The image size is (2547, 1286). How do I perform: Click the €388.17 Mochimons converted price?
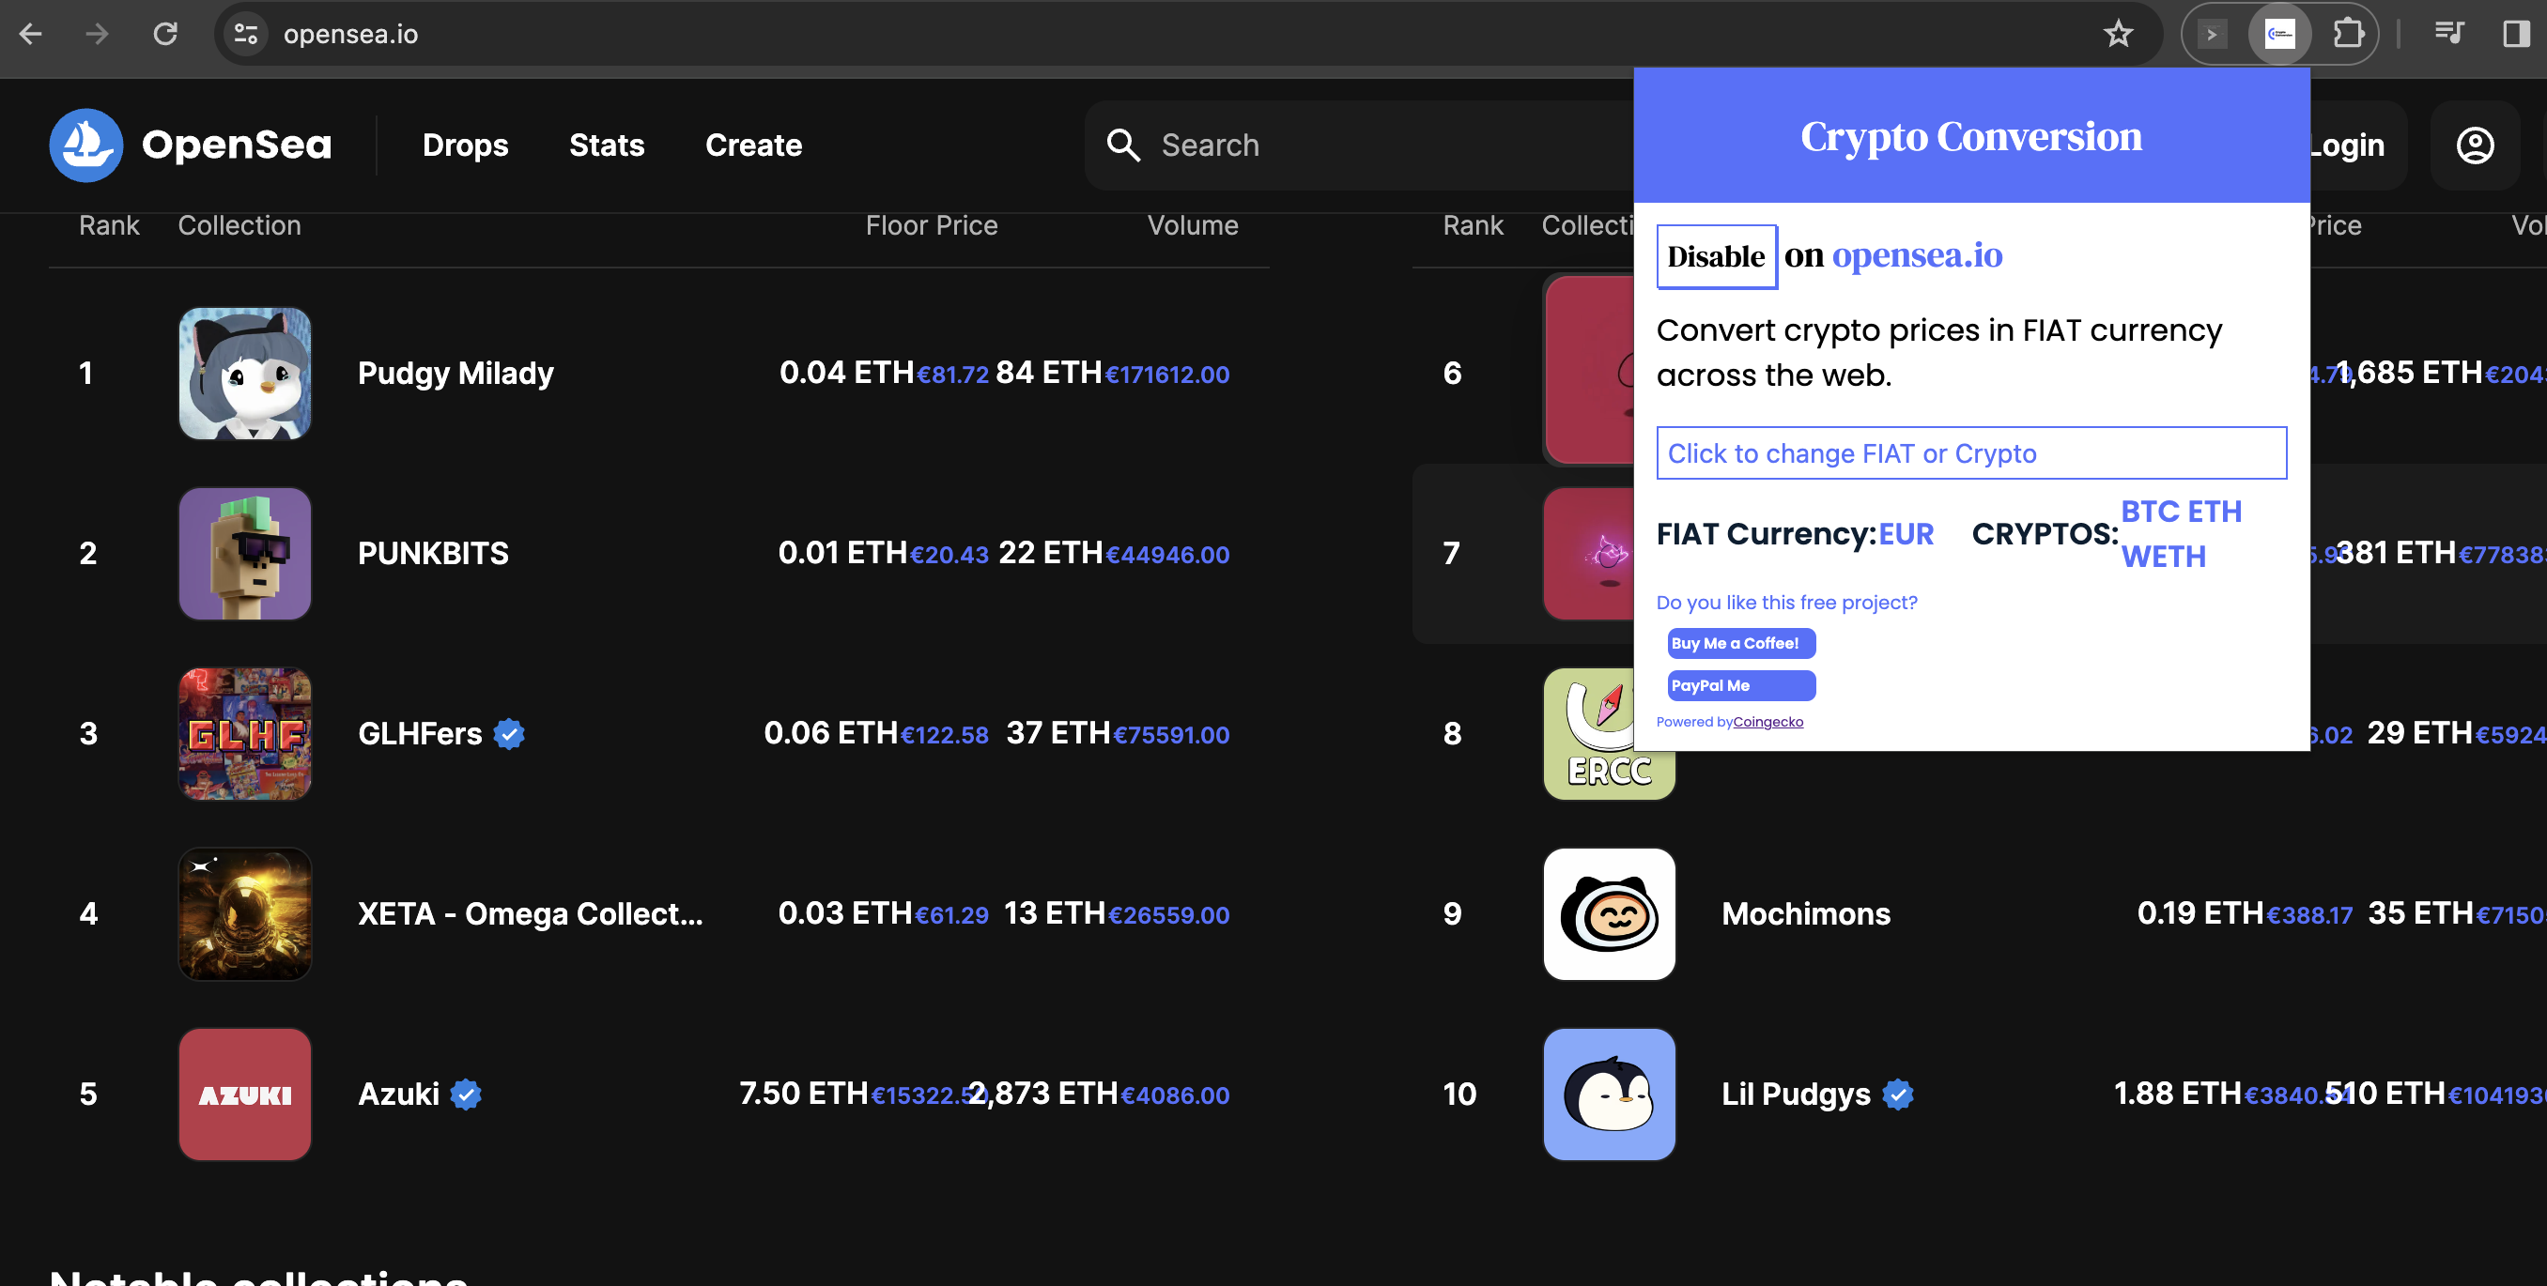pyautogui.click(x=2309, y=915)
